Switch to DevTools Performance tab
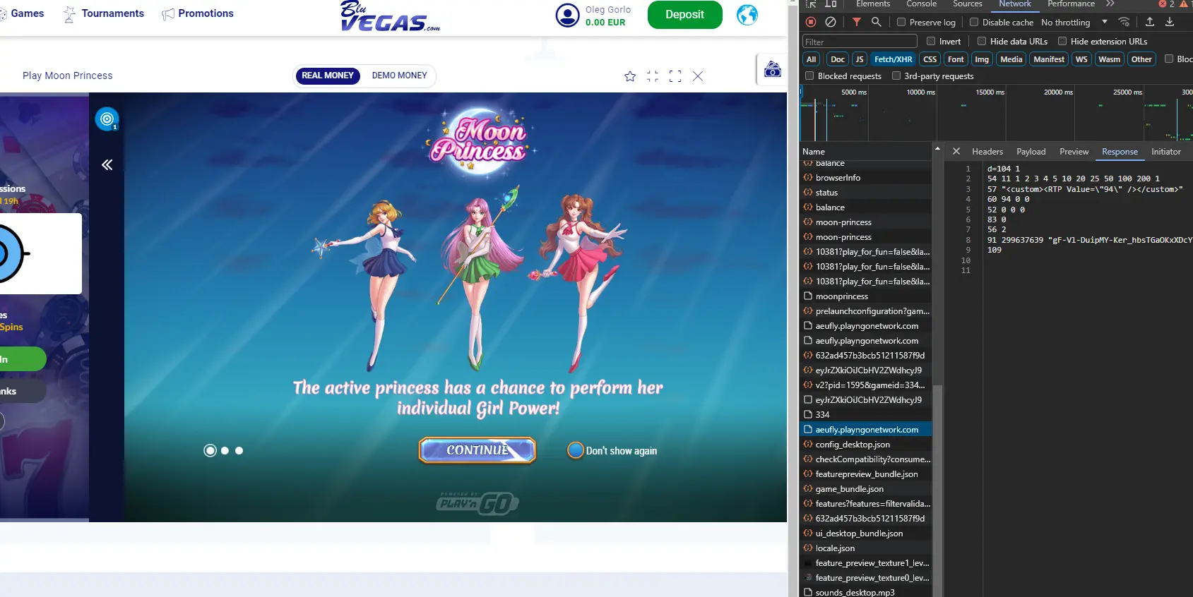The width and height of the screenshot is (1193, 597). coord(1071,4)
